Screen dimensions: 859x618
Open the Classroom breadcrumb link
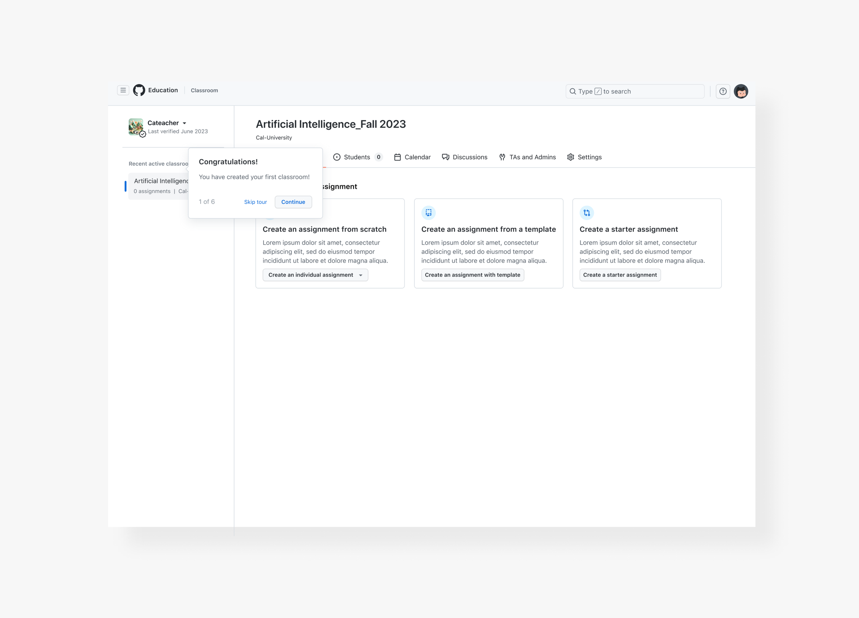coord(204,90)
